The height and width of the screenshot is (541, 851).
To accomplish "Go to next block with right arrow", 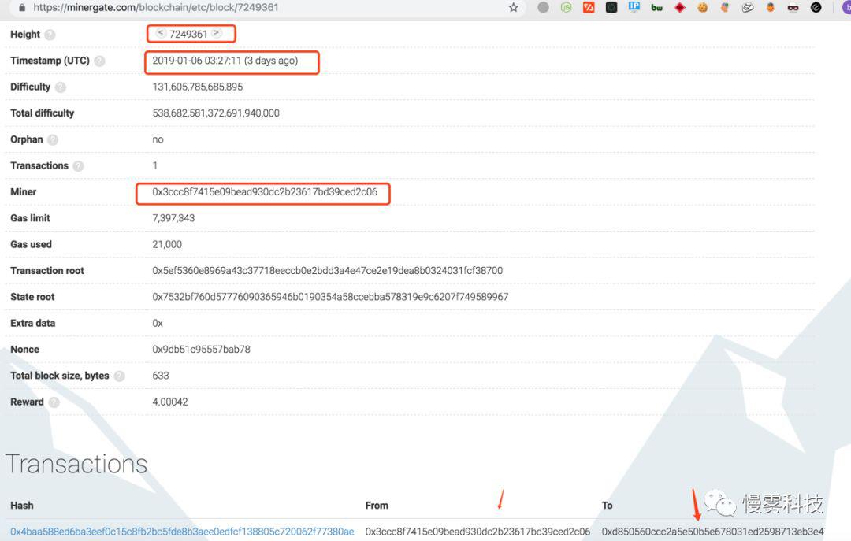I will (x=216, y=33).
